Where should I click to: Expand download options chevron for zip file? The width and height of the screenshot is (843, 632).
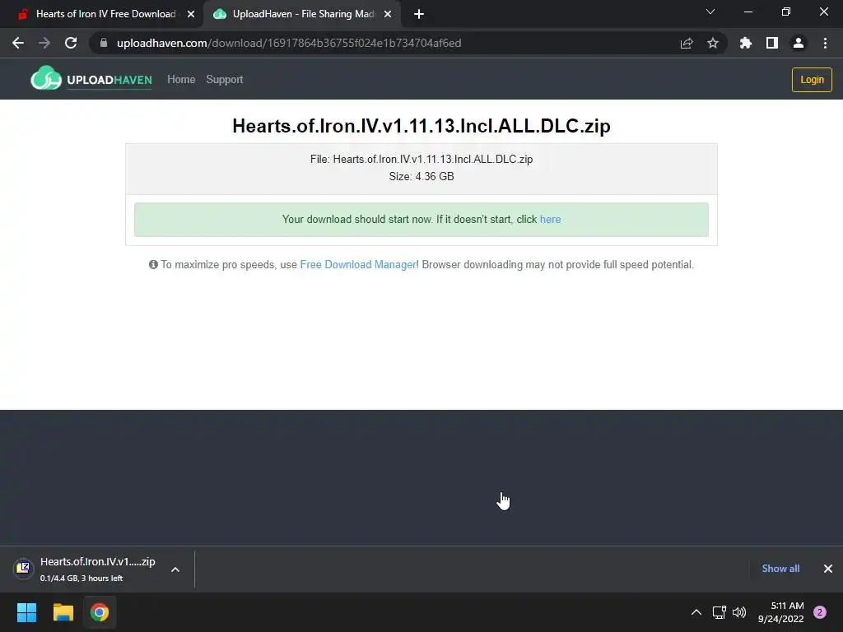coord(175,569)
